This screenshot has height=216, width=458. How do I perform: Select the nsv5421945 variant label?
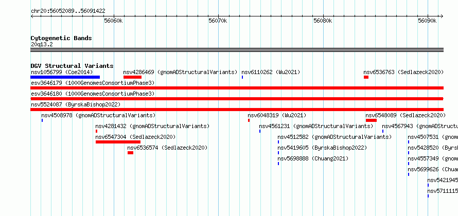click(x=443, y=180)
